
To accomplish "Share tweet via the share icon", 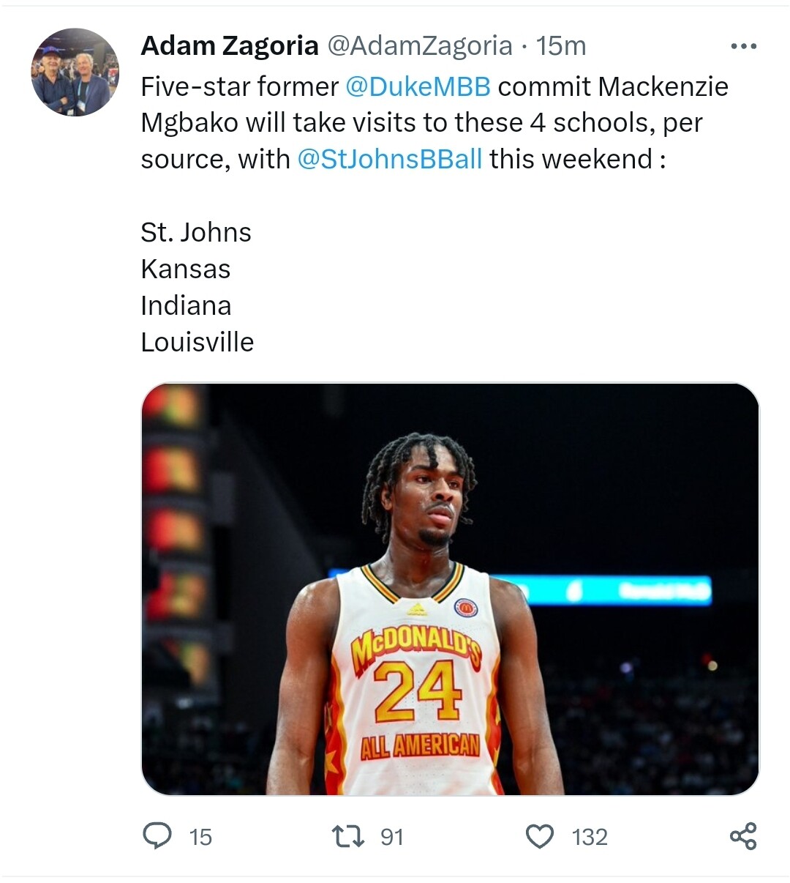I will [x=743, y=836].
